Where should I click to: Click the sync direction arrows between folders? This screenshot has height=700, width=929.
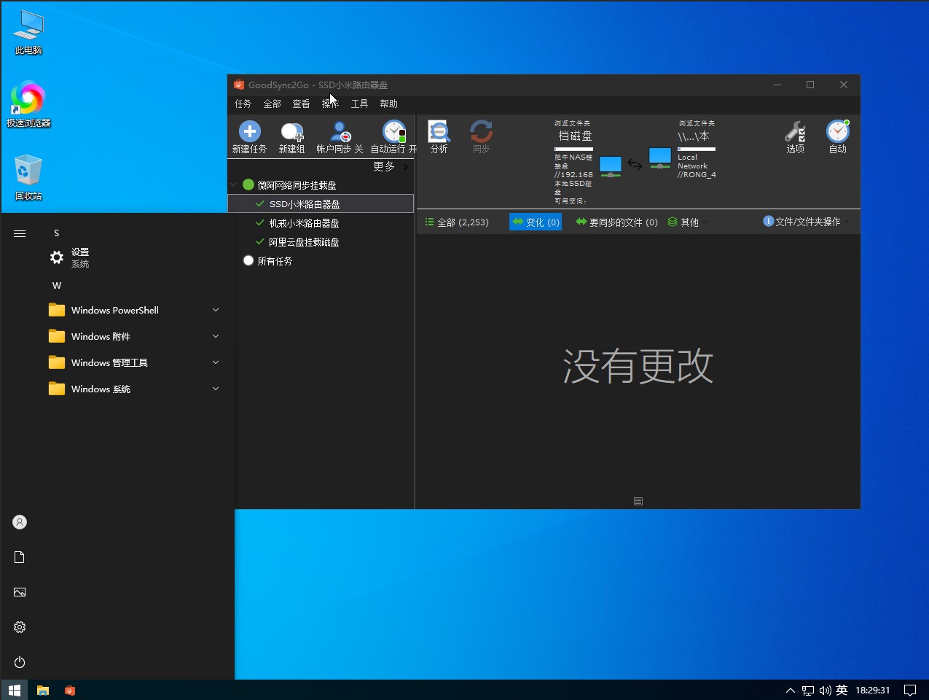pos(635,165)
